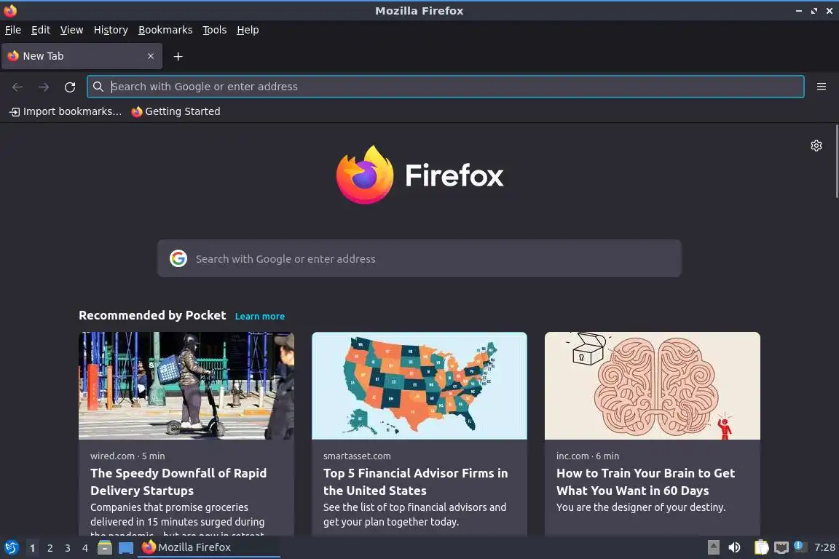Open the removable media eject tray icon
The width and height of the screenshot is (839, 559).
click(713, 547)
